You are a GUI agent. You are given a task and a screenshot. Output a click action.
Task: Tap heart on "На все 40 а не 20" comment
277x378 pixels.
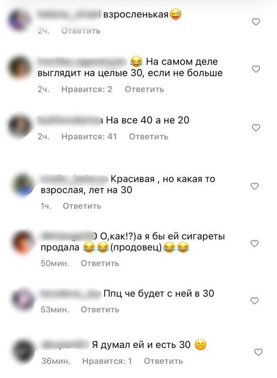pyautogui.click(x=256, y=128)
